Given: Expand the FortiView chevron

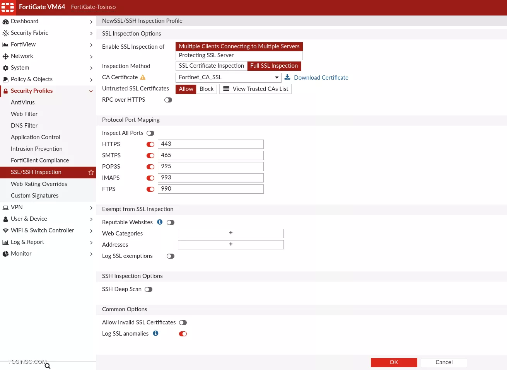Looking at the screenshot, I should click(x=91, y=45).
